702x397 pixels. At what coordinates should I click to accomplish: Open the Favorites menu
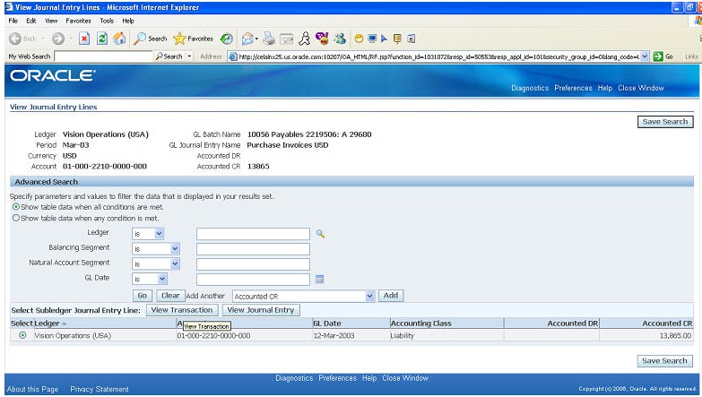tap(78, 21)
